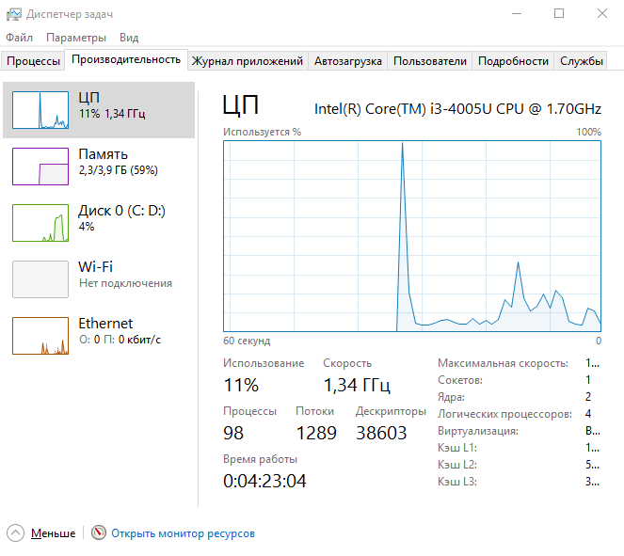The width and height of the screenshot is (624, 556).
Task: Open the Подробности tab
Action: pyautogui.click(x=513, y=61)
